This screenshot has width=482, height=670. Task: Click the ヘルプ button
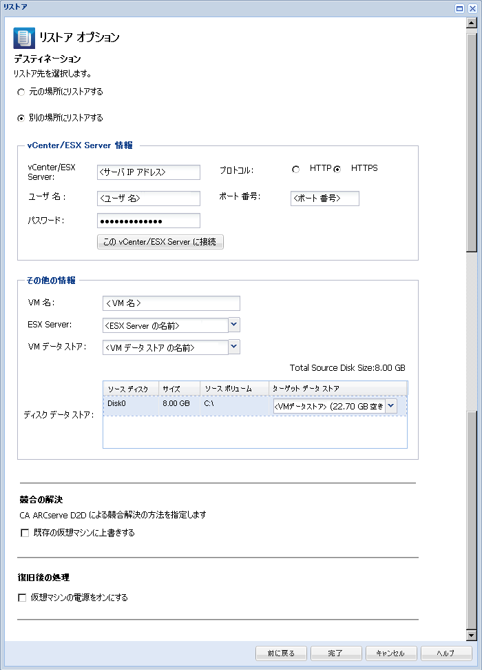(x=446, y=653)
